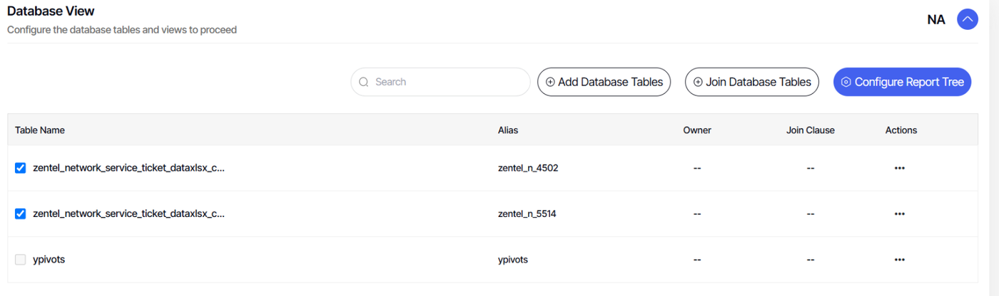This screenshot has height=296, width=999.
Task: Click plus icon on Add Database Tables
Action: click(x=550, y=82)
